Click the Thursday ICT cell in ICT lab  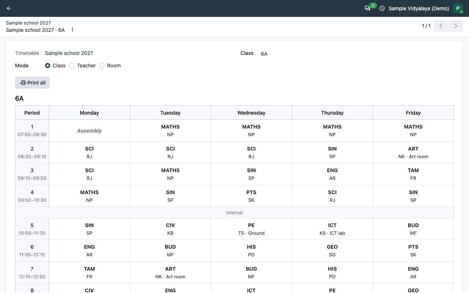click(x=332, y=229)
